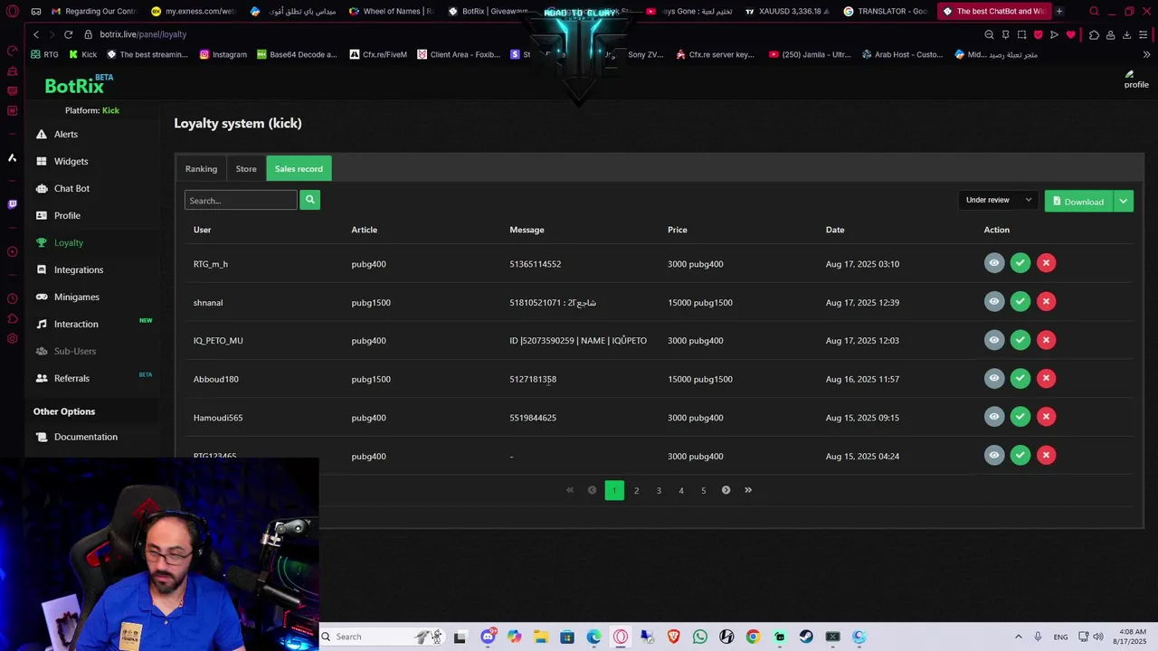
Task: Open the profile menu at top right
Action: 1135,80
